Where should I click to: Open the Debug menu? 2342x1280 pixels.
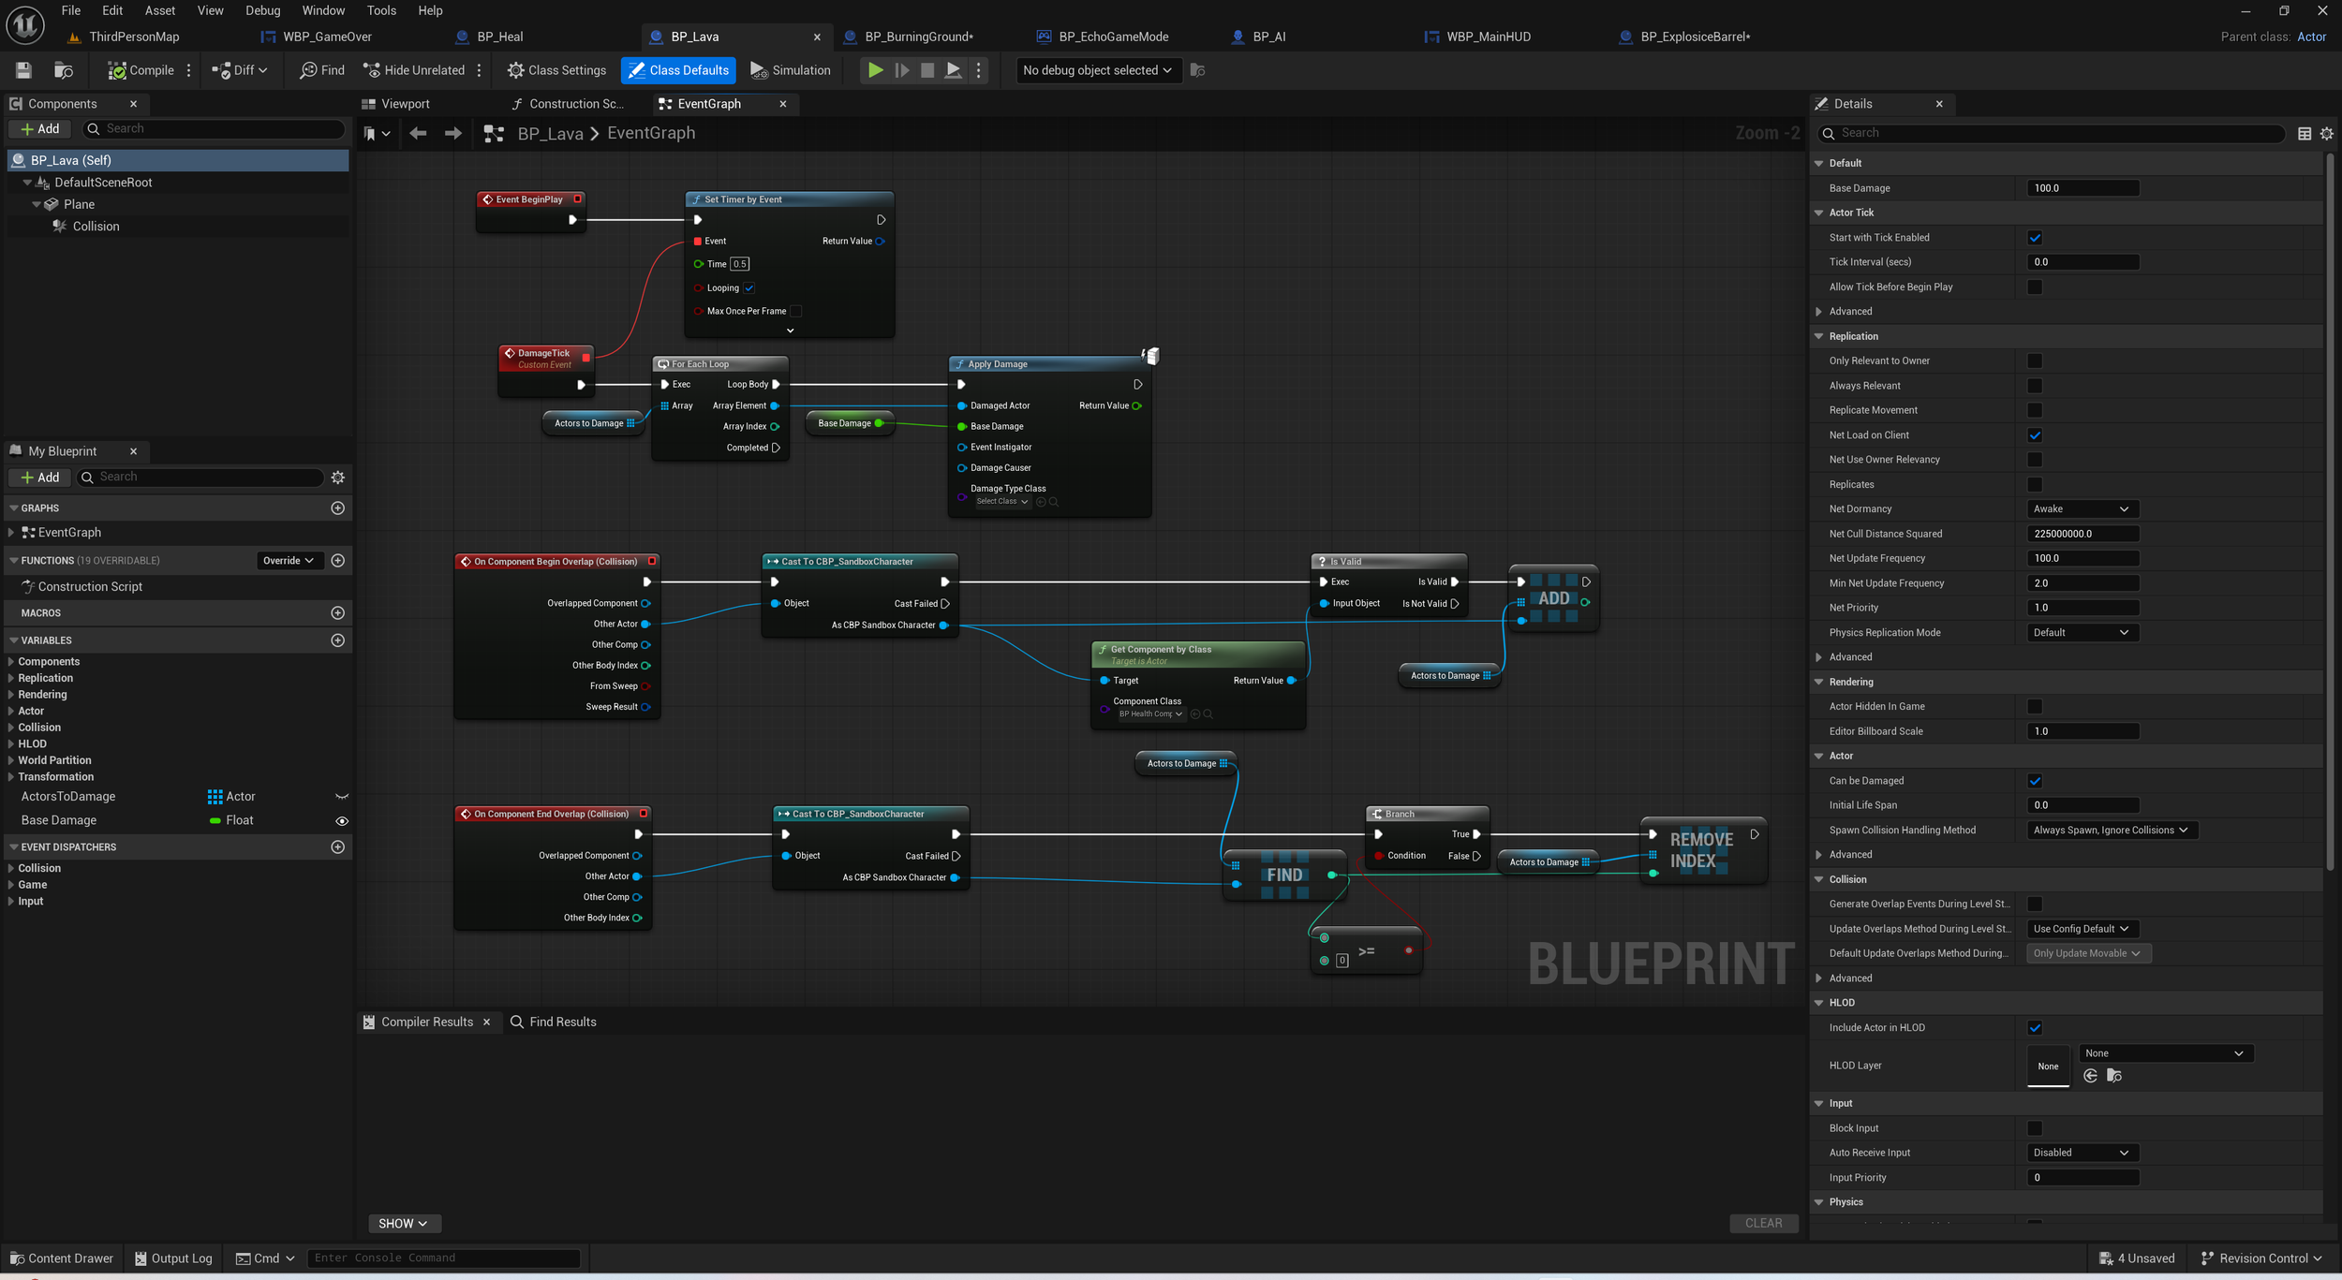point(262,10)
